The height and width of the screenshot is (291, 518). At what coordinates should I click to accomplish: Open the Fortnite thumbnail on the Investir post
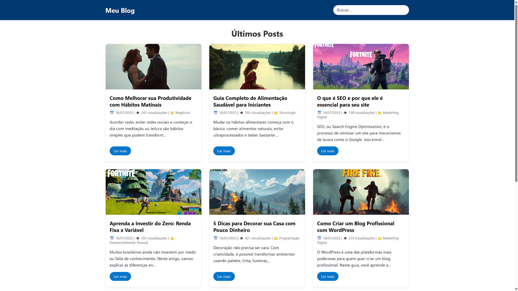[153, 192]
